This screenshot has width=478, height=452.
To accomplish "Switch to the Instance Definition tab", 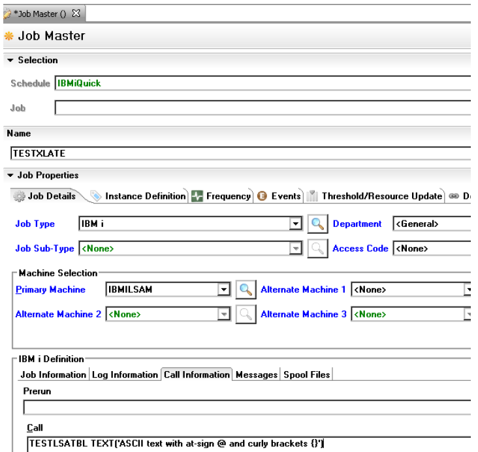I will (138, 196).
